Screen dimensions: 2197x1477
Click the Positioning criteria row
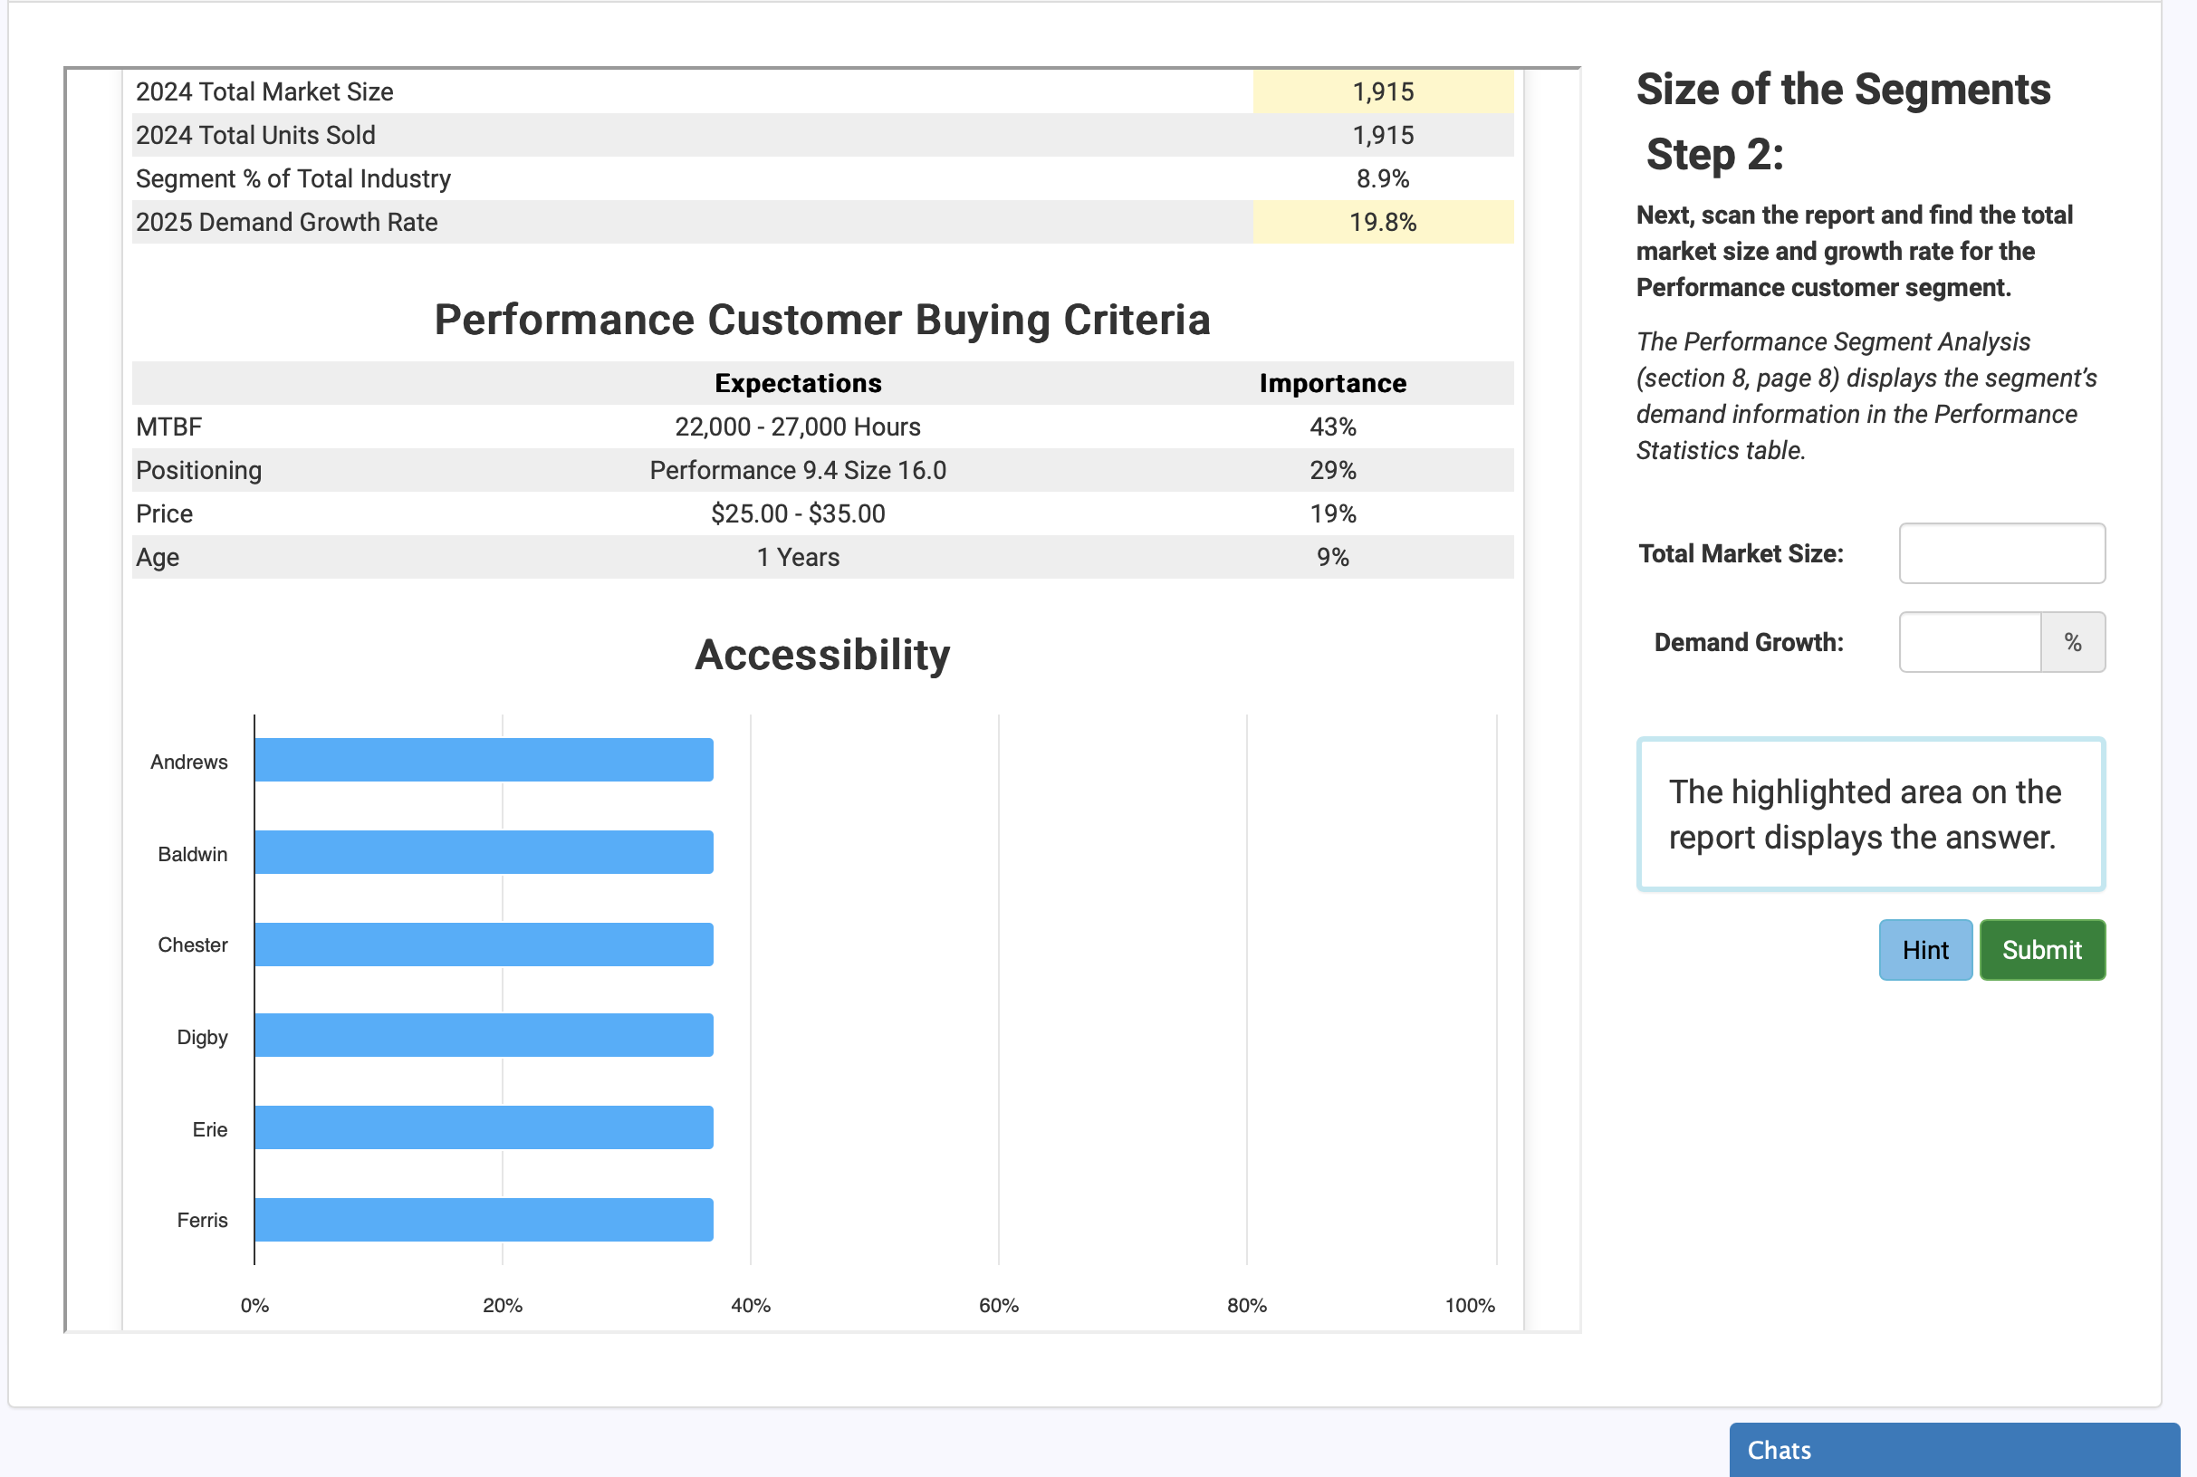821,470
